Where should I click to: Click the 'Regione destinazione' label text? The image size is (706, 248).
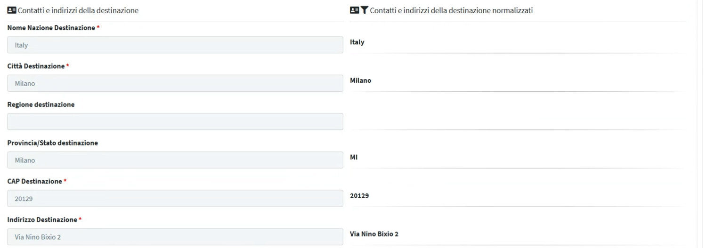tap(41, 104)
